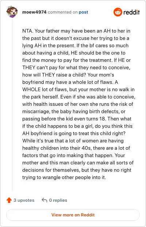Screen dimensions: 146x227
Task: Click the line mentioning "miscarriage, the baby having"
Action: point(74,111)
